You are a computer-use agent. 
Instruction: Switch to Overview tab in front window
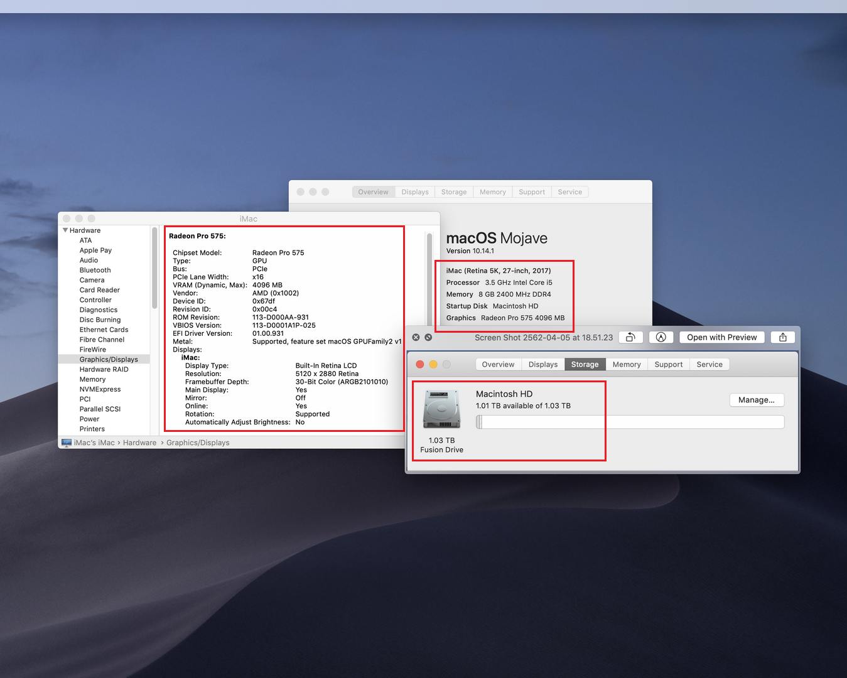point(498,365)
